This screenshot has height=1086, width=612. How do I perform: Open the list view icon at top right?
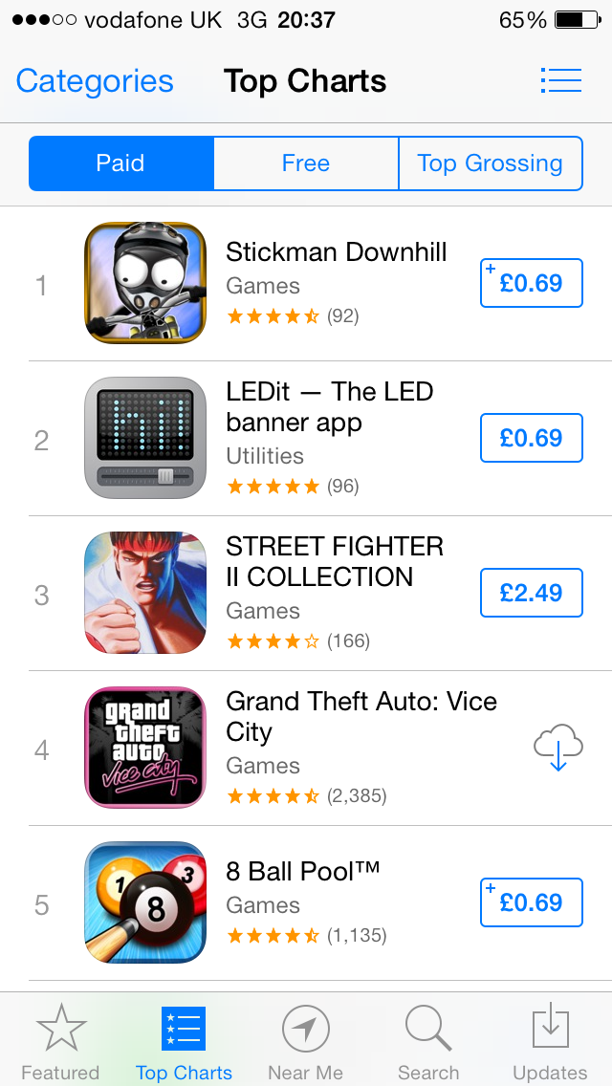coord(560,80)
